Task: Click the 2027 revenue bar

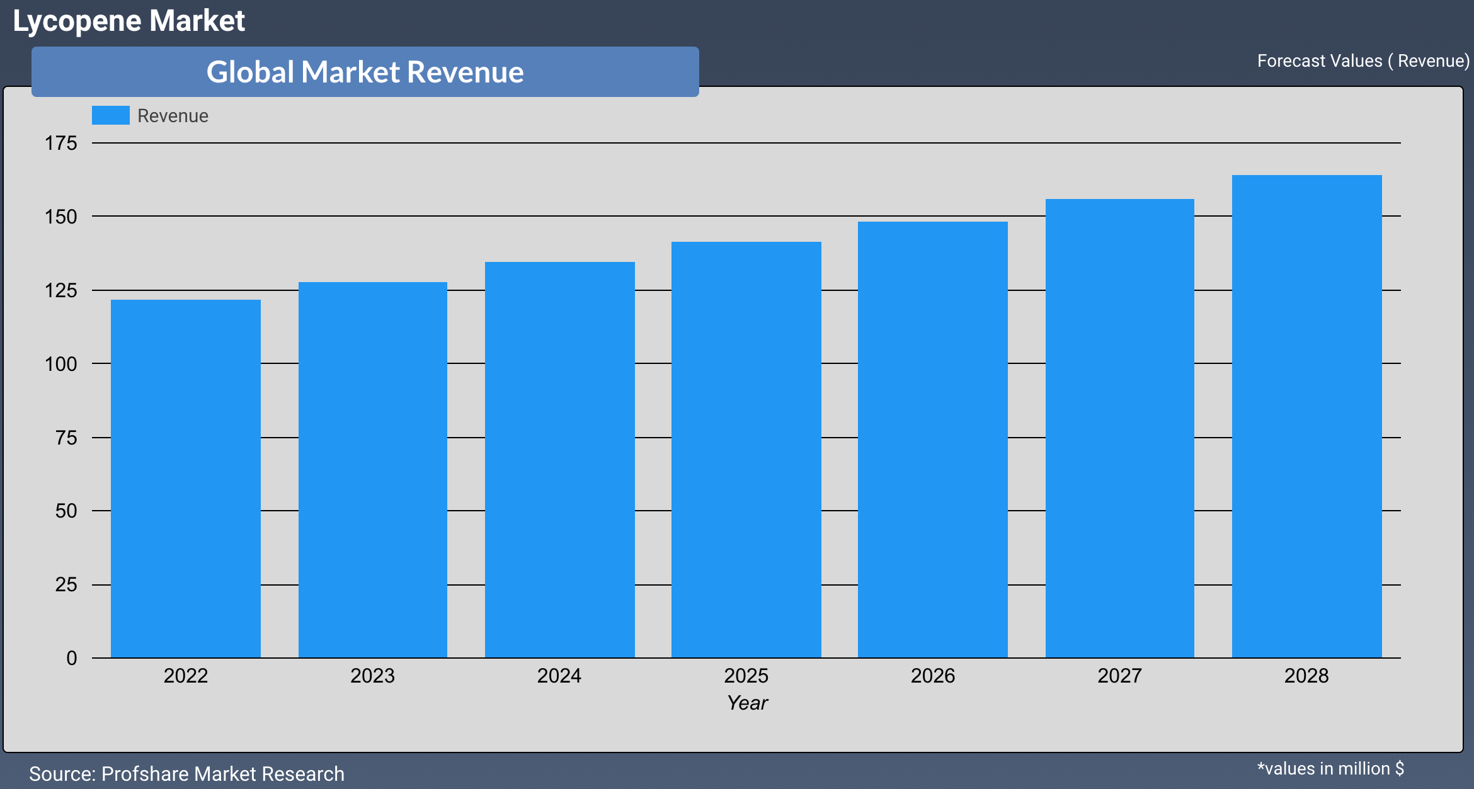Action: click(1119, 428)
